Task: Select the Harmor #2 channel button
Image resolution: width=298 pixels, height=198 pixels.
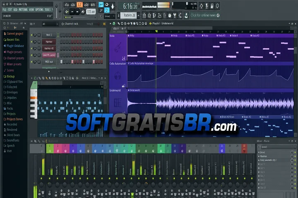Action: click(x=49, y=48)
